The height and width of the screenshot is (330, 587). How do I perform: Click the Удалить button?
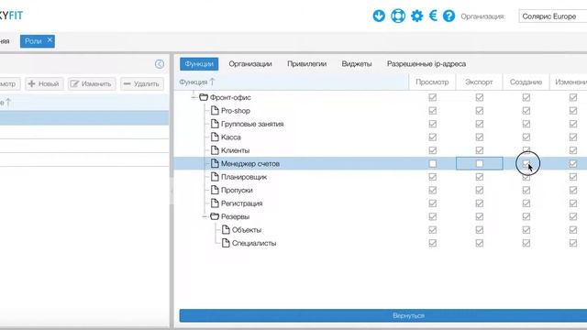[x=142, y=83]
